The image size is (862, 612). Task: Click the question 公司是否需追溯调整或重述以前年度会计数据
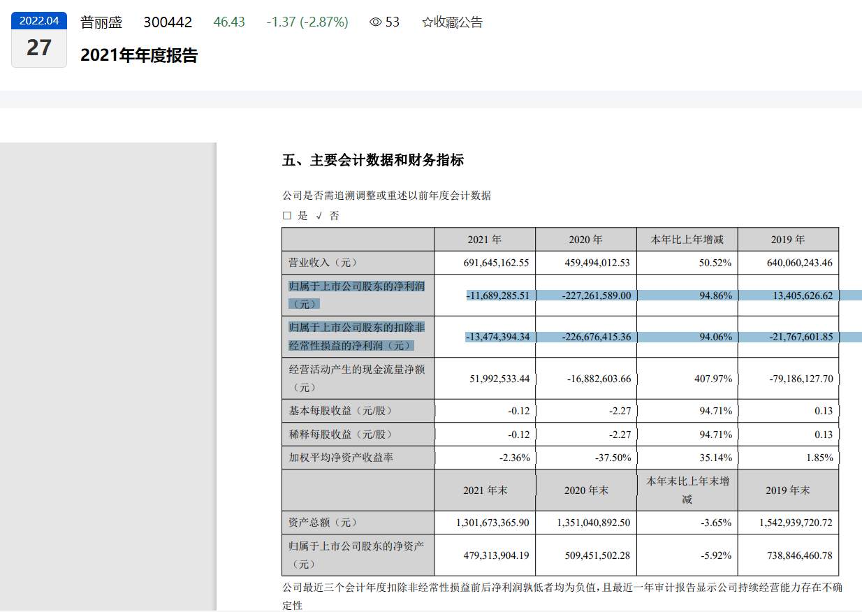click(x=386, y=196)
